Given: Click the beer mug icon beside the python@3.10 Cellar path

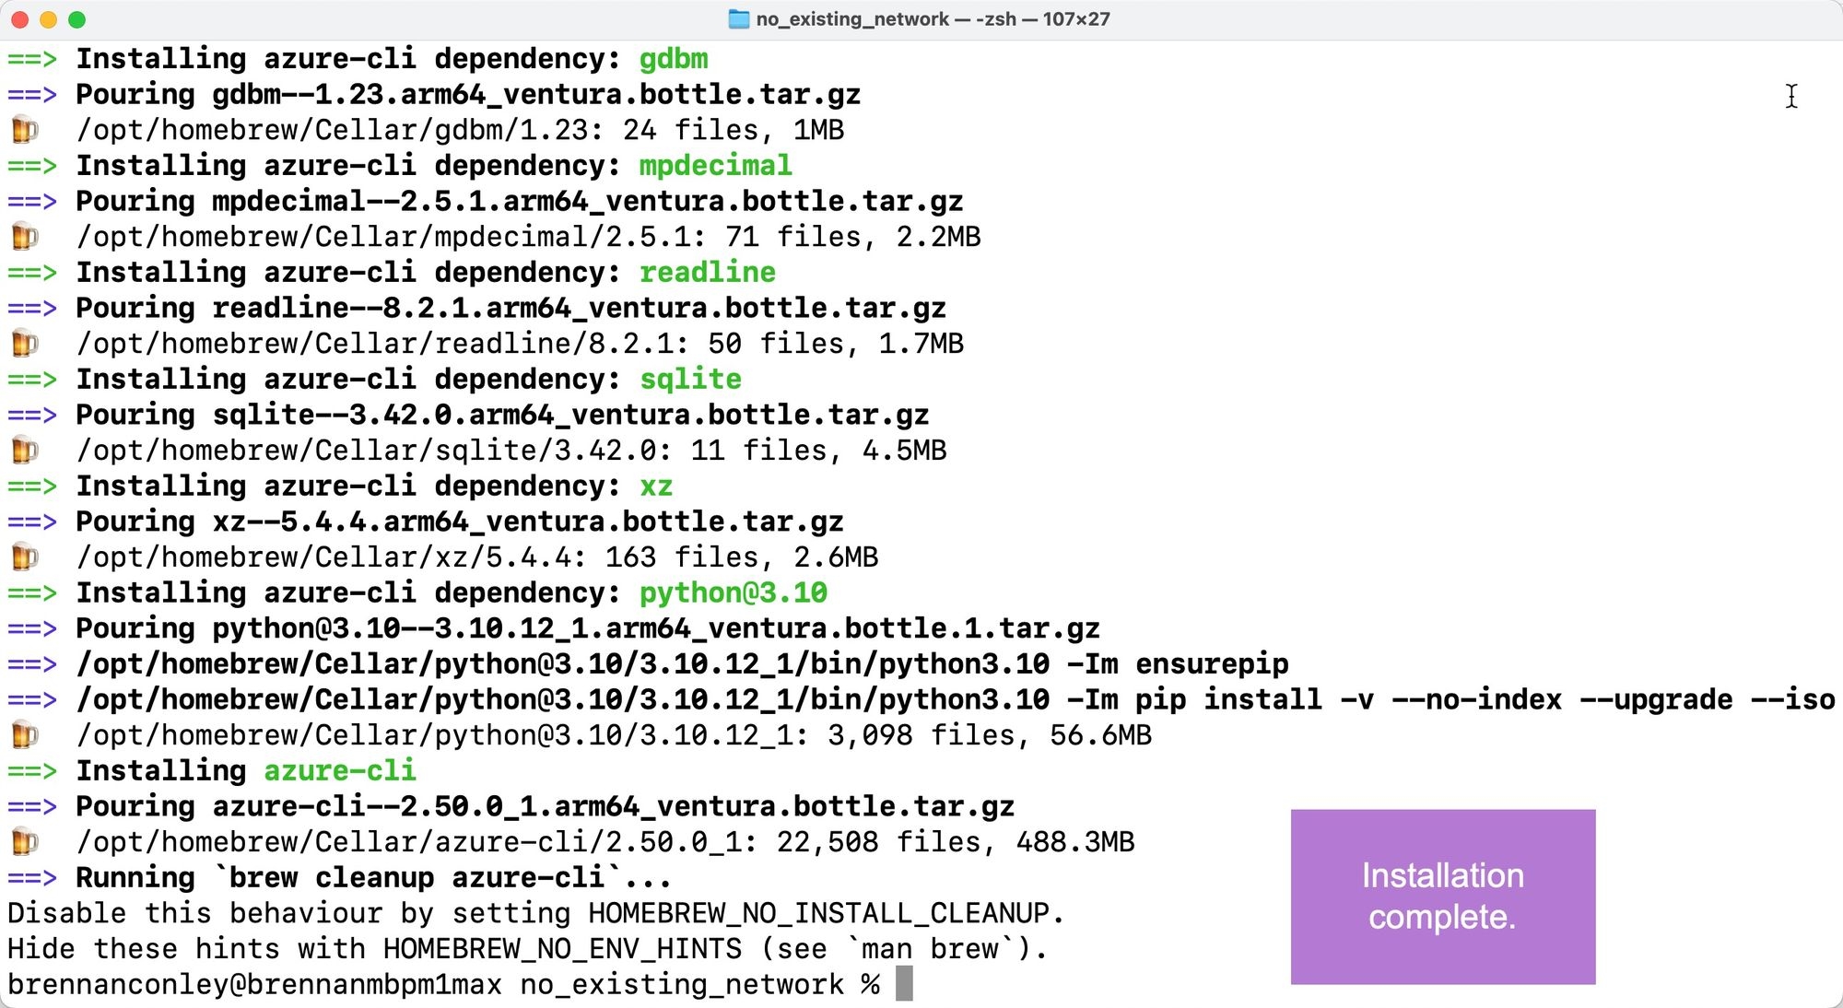Looking at the screenshot, I should (x=25, y=735).
